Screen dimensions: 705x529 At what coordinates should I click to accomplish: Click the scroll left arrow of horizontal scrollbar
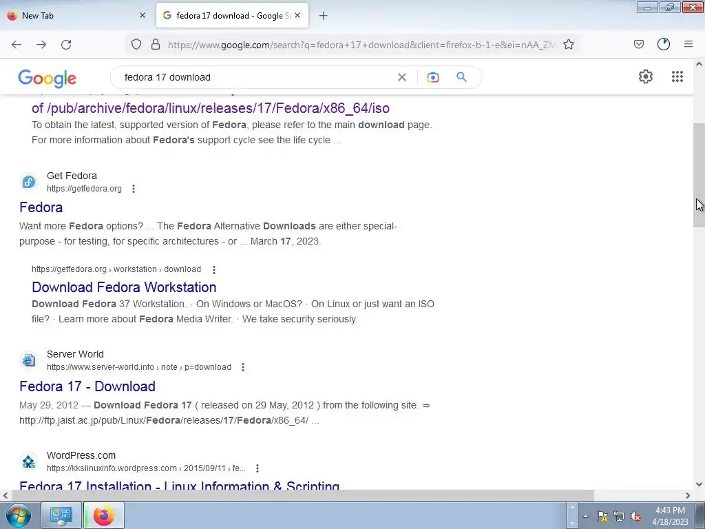[5, 495]
